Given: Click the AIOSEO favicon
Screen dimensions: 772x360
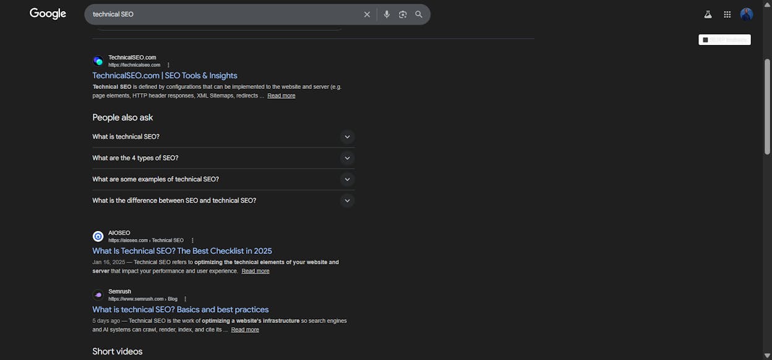Looking at the screenshot, I should click(x=98, y=236).
